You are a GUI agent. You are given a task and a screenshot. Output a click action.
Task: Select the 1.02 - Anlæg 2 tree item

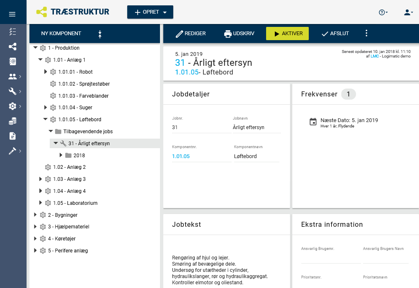tap(69, 167)
